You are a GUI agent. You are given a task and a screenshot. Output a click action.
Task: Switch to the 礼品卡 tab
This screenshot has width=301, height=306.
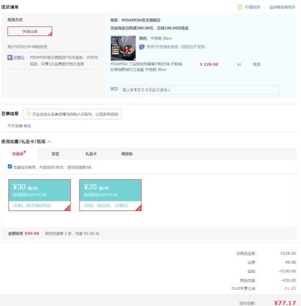91,154
